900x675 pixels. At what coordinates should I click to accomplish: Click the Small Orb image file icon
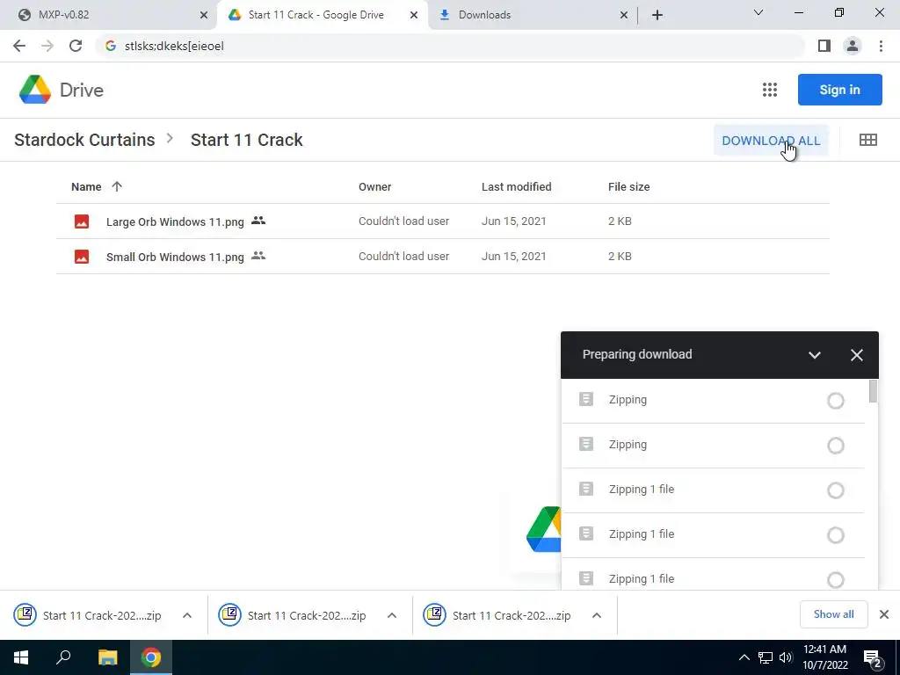pos(82,257)
